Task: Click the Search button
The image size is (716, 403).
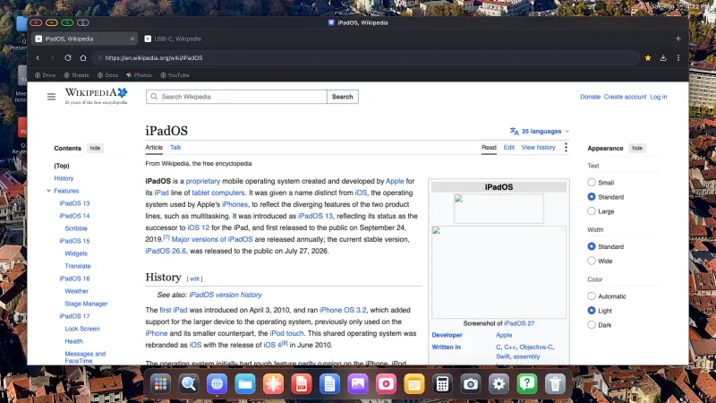Action: click(343, 97)
